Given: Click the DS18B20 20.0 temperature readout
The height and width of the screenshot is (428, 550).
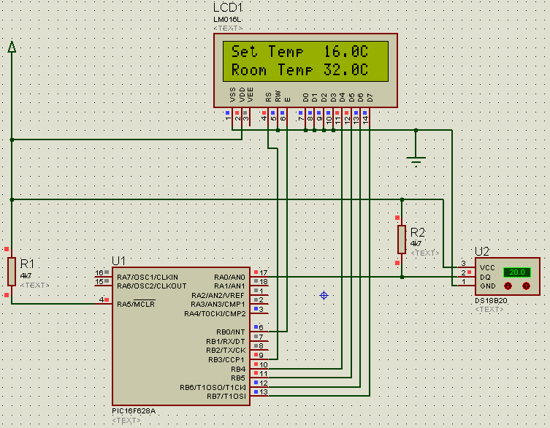Looking at the screenshot, I should coord(517,272).
